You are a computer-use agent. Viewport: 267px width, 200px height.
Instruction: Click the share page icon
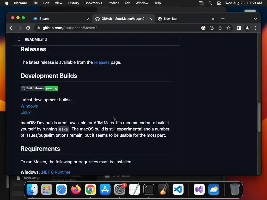point(220,28)
